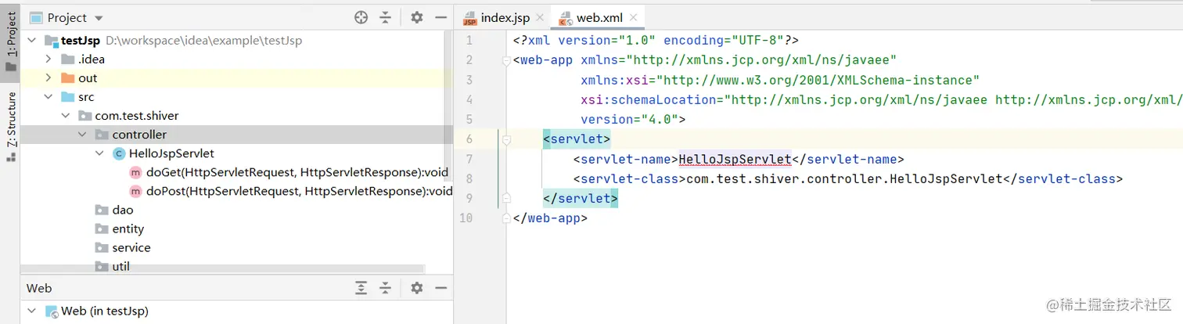Click the locate/select opened file icon in the Project panel
The image size is (1183, 324).
[x=361, y=17]
